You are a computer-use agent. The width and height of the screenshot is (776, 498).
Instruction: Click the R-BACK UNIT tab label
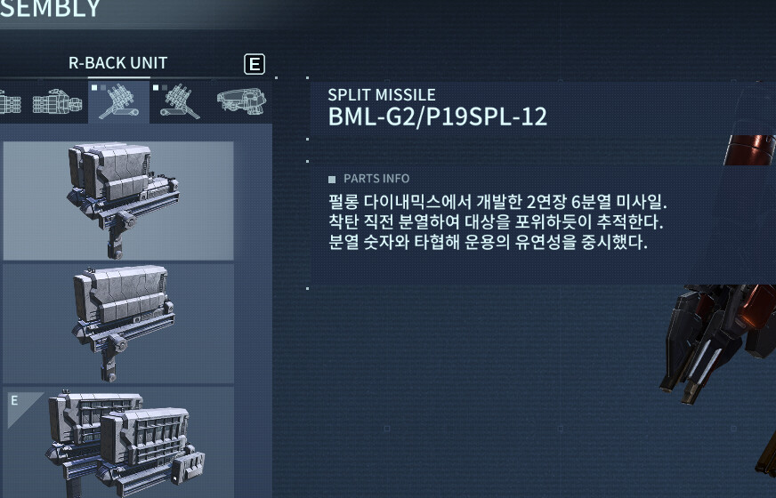click(x=117, y=63)
